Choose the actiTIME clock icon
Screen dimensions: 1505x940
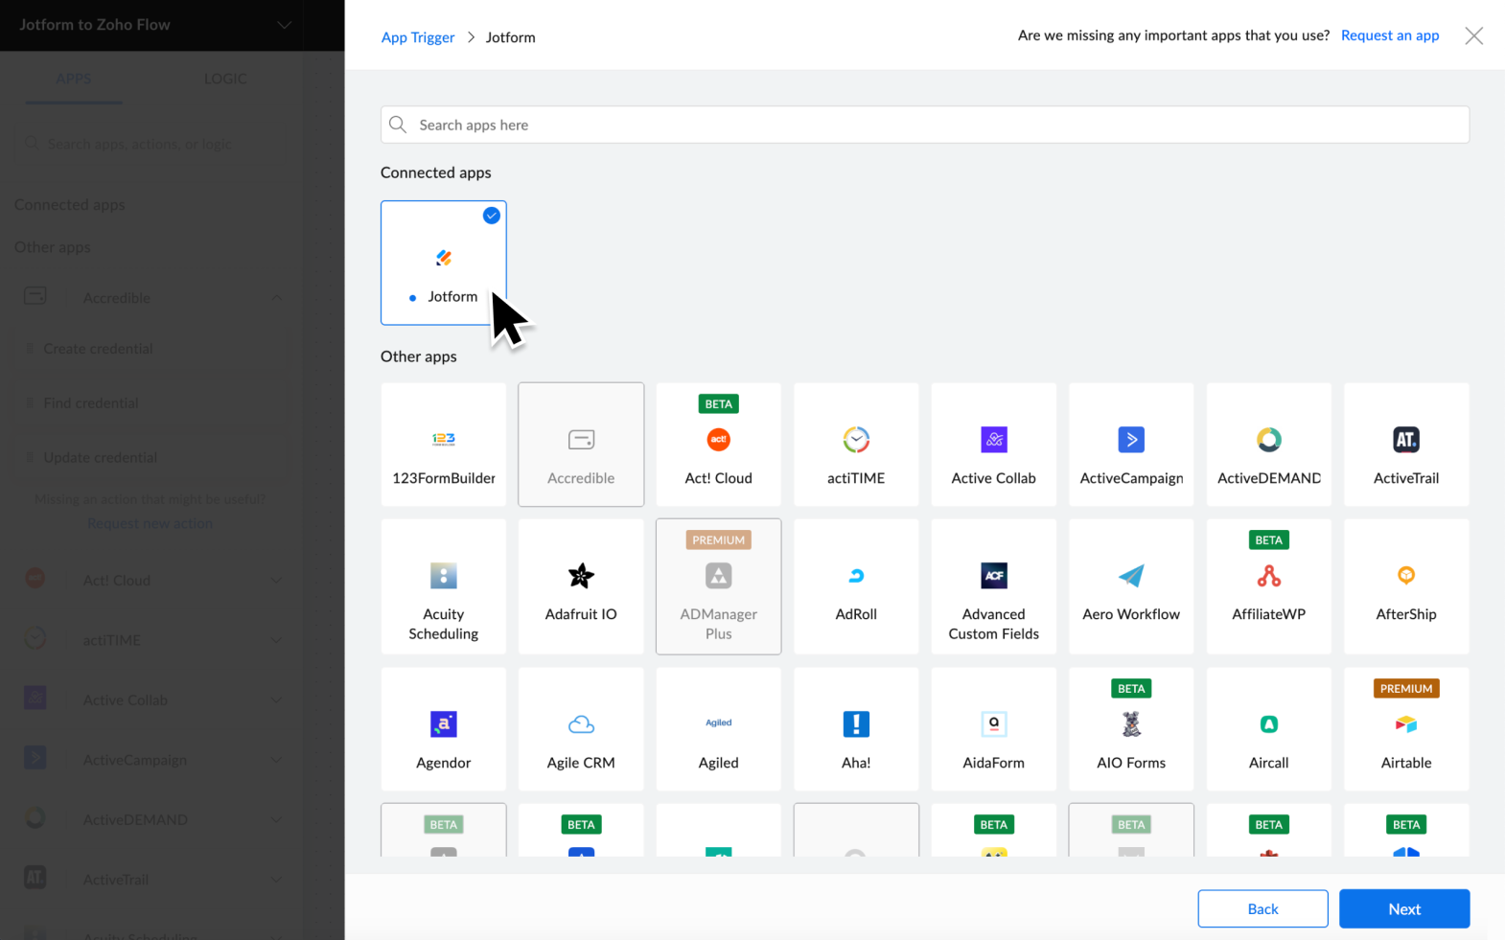click(856, 440)
